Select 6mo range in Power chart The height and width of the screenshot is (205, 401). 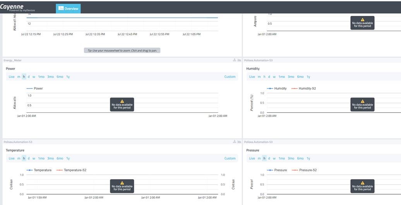(x=60, y=76)
